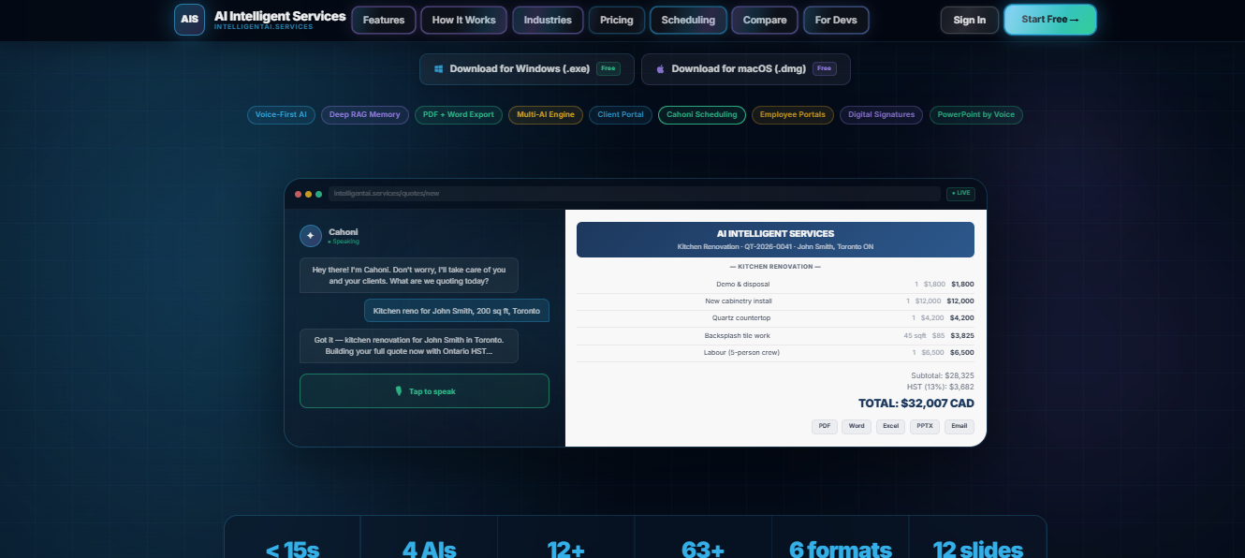
Task: Click the Speaking status under Cahoni
Action: coord(344,242)
